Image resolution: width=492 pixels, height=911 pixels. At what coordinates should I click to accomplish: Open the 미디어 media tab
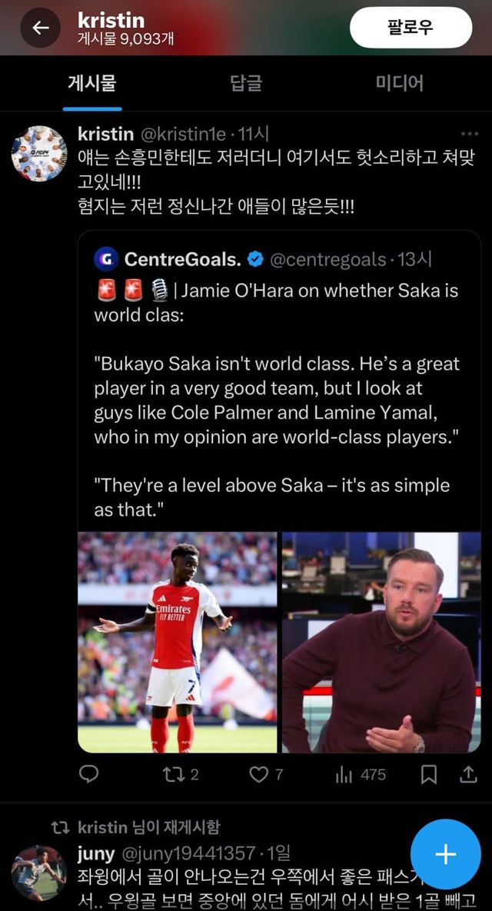tap(399, 83)
